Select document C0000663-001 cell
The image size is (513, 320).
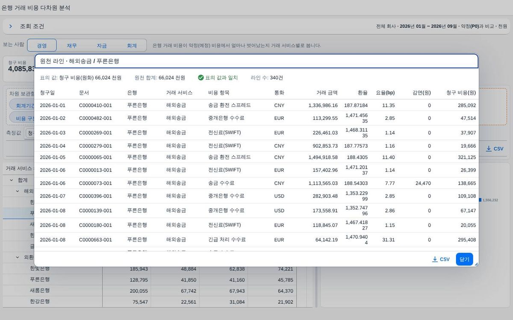(95, 240)
